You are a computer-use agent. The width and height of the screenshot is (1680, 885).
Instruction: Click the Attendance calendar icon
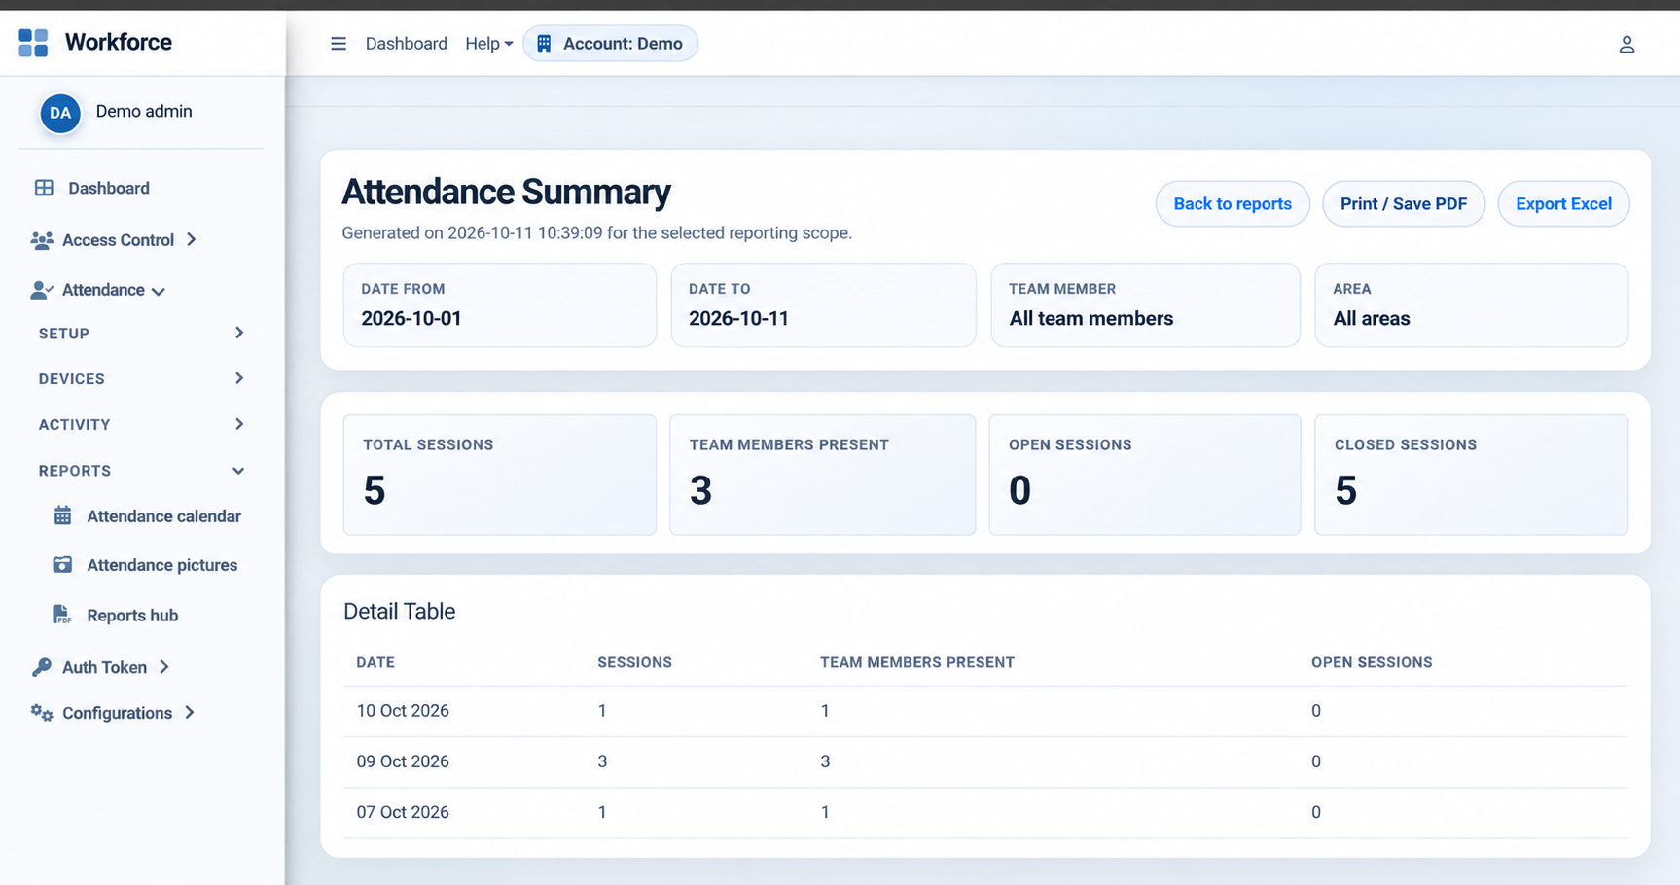click(62, 515)
